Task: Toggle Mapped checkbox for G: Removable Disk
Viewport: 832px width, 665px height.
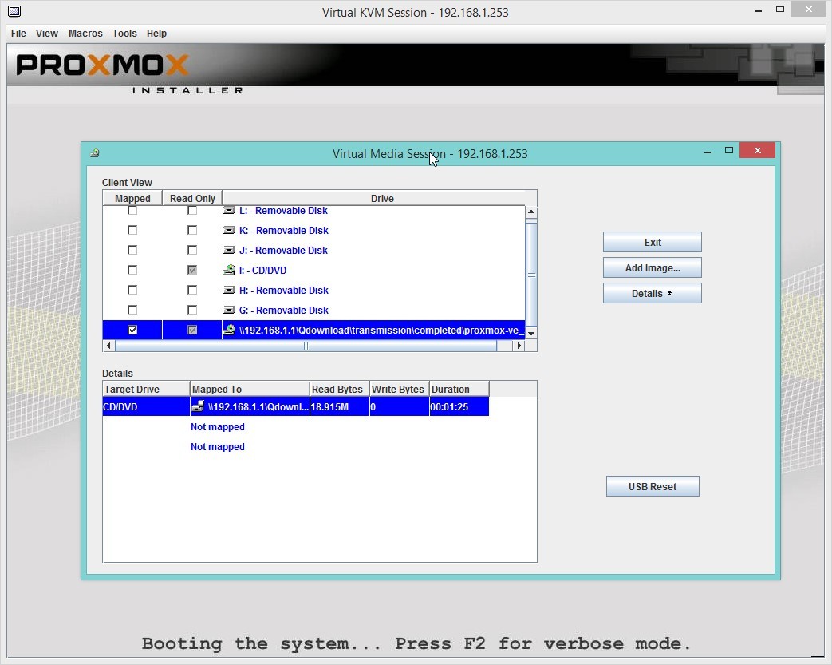Action: 132,310
